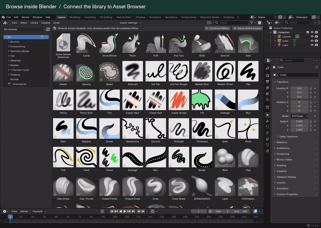Screen dimensions: 321x228
Task: Jump to the end frame in timeline
Action: (x=133, y=212)
